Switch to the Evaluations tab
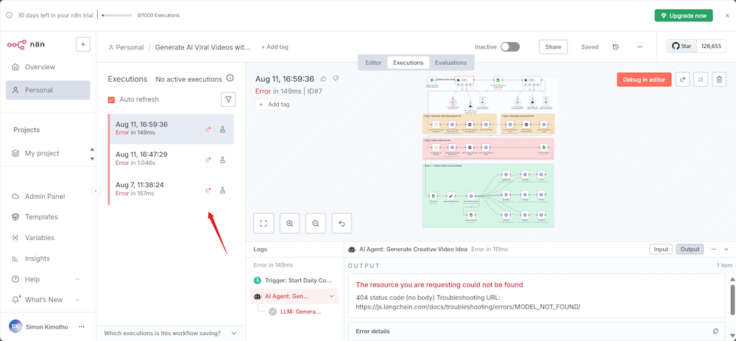736x341 pixels. coord(450,63)
